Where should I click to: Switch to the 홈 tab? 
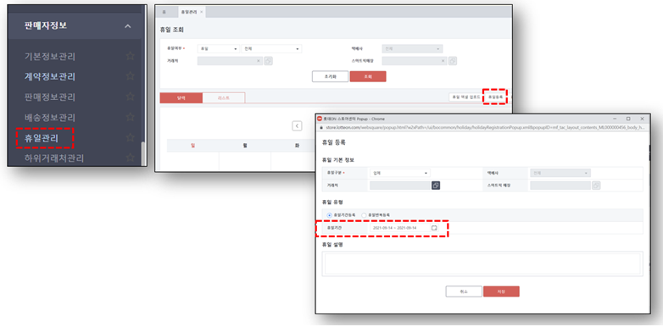pos(164,12)
